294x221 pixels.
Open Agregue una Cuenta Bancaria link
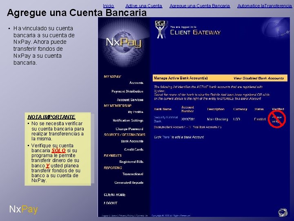pyautogui.click(x=200, y=6)
